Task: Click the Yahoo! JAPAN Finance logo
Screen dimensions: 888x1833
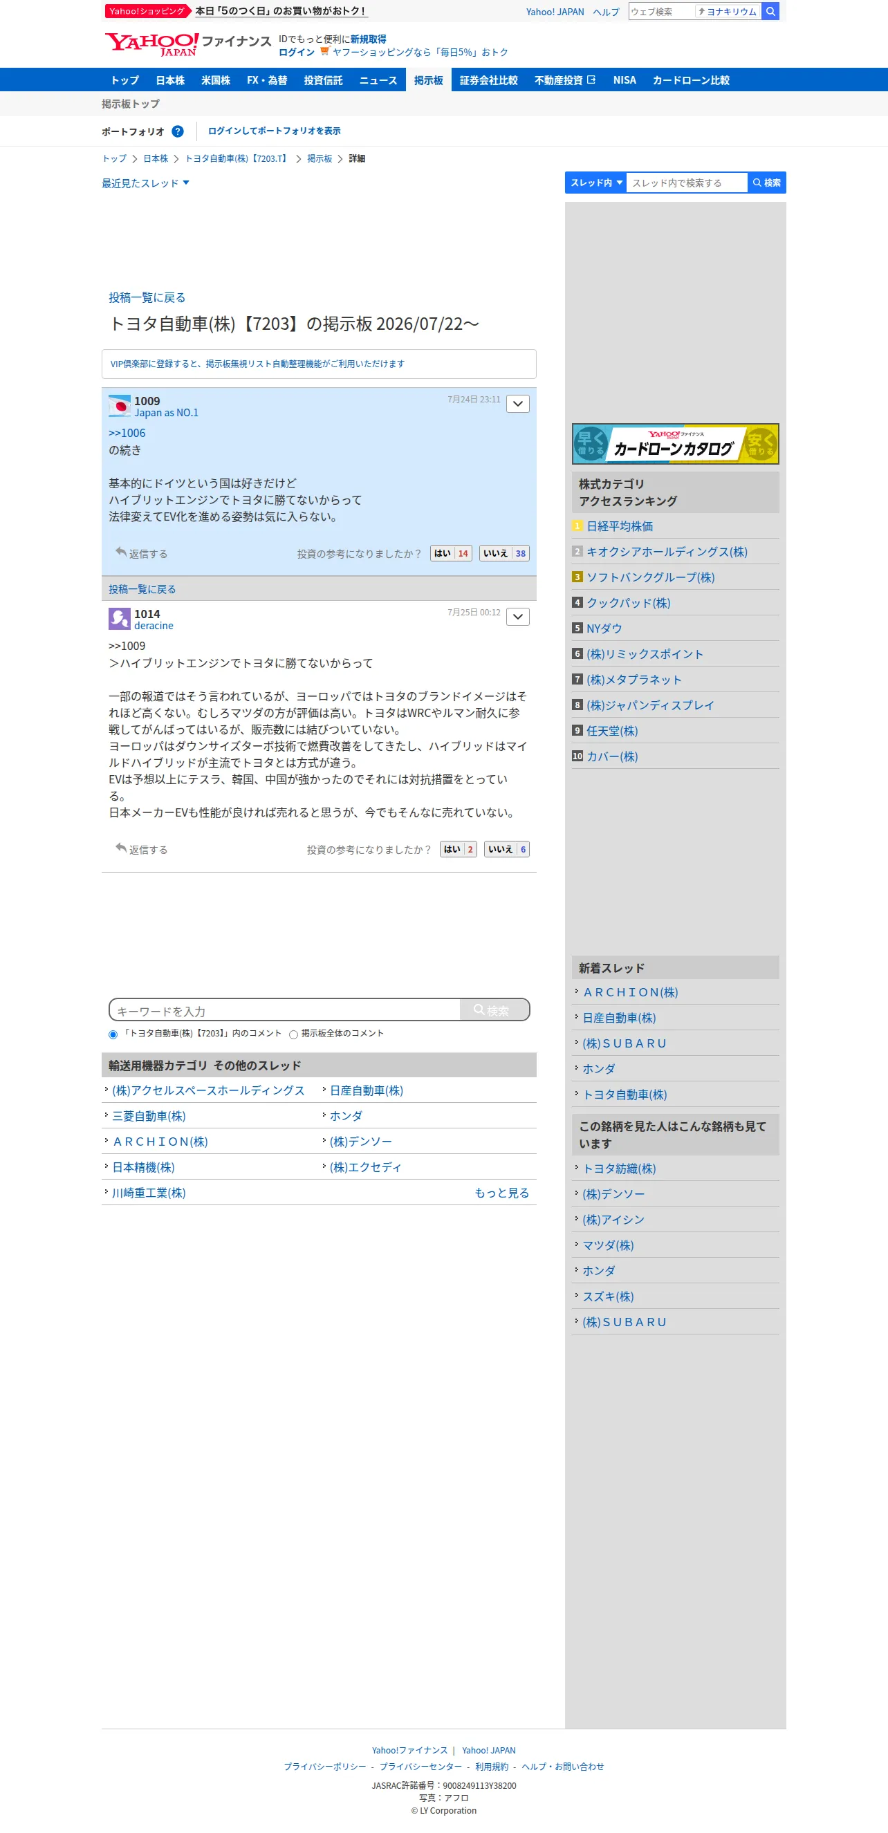Action: click(x=188, y=44)
